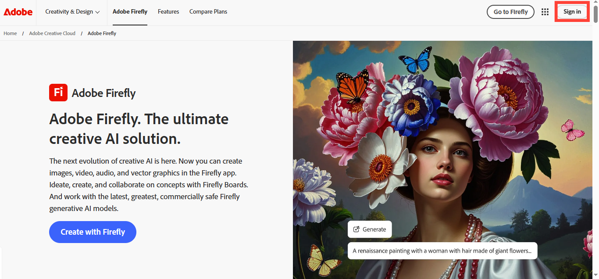Click the renaissance painting prompt text box
The height and width of the screenshot is (279, 599).
[x=442, y=251]
